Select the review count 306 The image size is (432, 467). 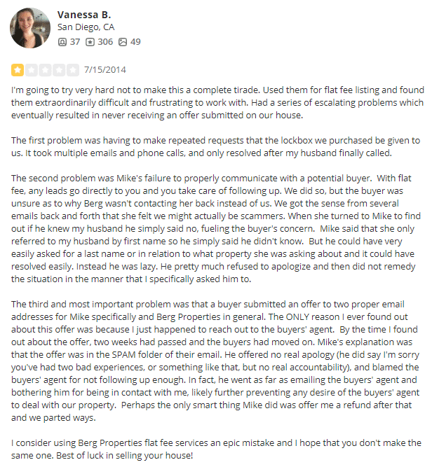click(x=105, y=42)
